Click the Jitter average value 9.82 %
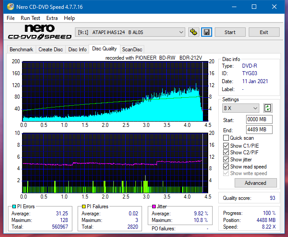Screen dimensions: 288x237 (x=201, y=214)
